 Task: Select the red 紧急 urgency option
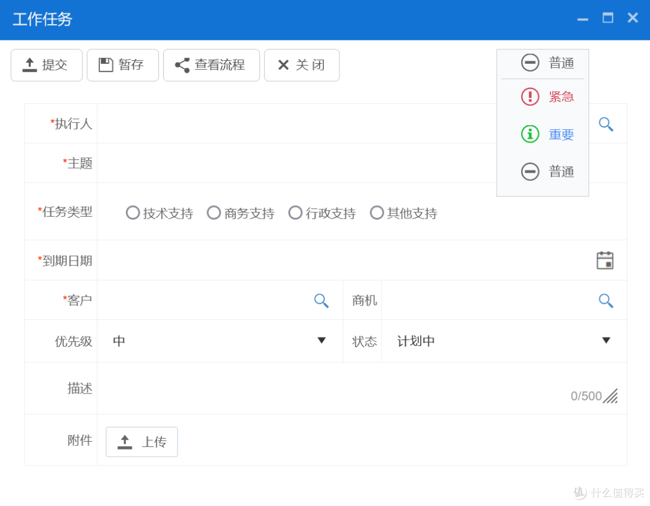[x=547, y=96]
